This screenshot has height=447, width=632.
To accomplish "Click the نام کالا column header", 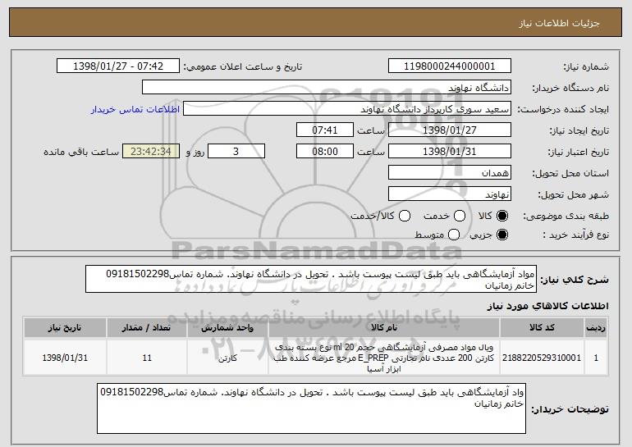I will click(x=384, y=328).
